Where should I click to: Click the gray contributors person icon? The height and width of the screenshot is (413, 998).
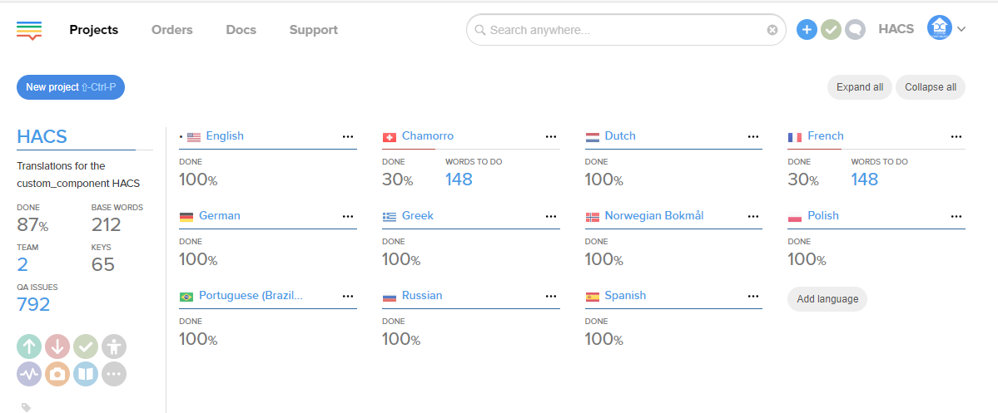[x=114, y=347]
